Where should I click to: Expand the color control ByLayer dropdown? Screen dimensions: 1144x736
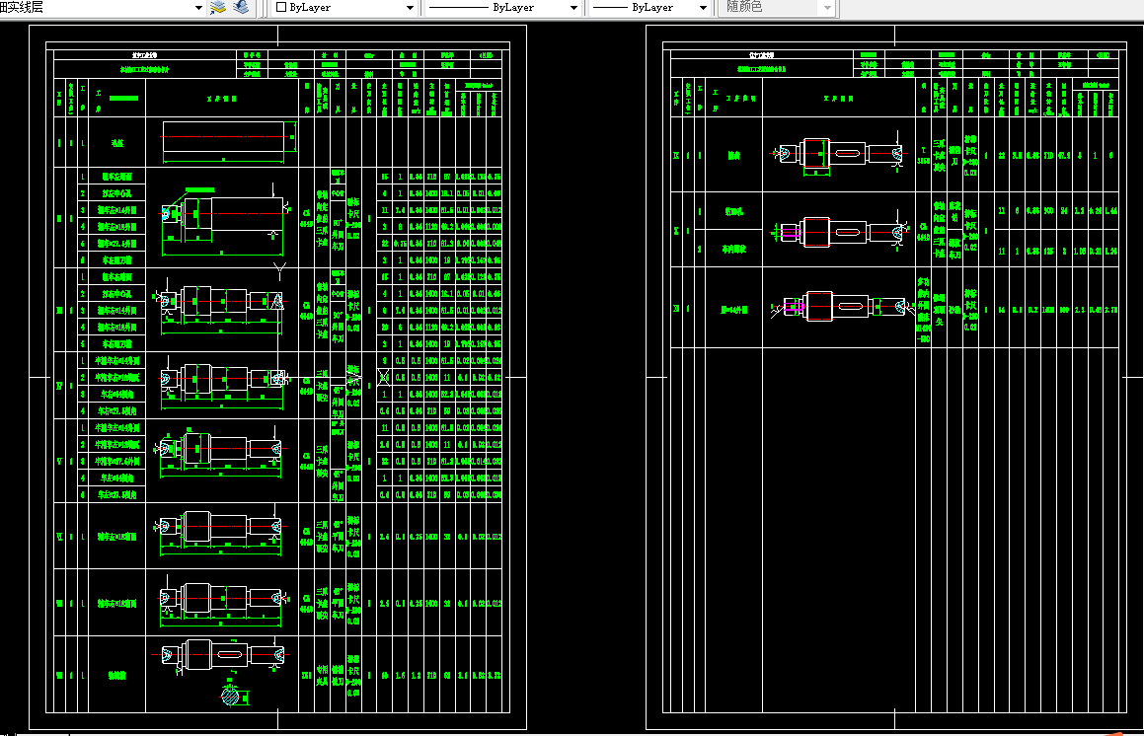(x=410, y=8)
